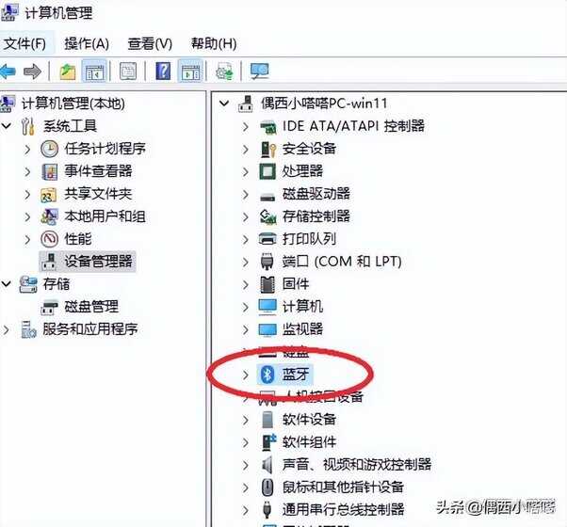Expand the 处理器 processor category
567x527 pixels.
pyautogui.click(x=246, y=171)
